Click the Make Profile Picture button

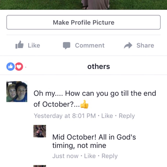point(83,22)
